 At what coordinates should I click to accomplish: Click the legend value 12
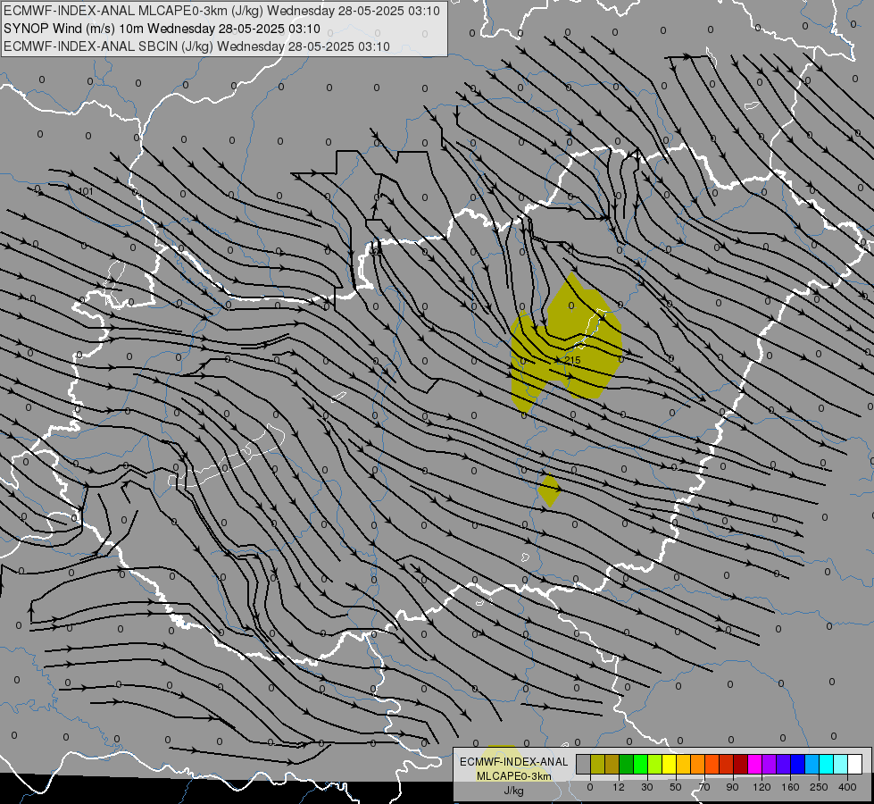pos(619,787)
